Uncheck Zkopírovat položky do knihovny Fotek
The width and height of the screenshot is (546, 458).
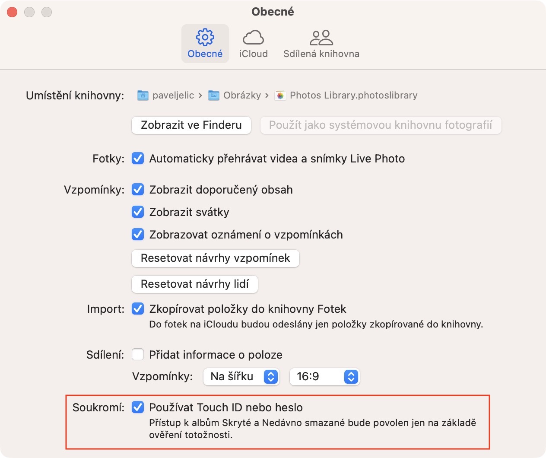[x=138, y=309]
